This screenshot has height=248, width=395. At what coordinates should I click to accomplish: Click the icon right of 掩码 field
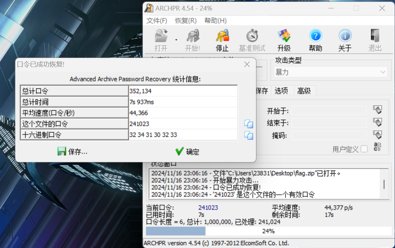378,135
